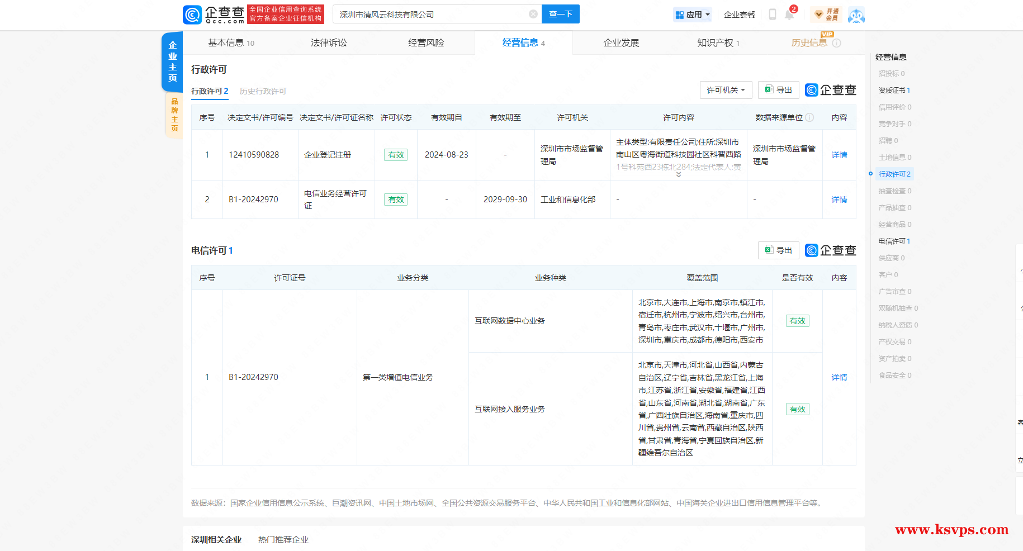Click the 查一下 search button
This screenshot has height=551, width=1023.
click(x=560, y=14)
